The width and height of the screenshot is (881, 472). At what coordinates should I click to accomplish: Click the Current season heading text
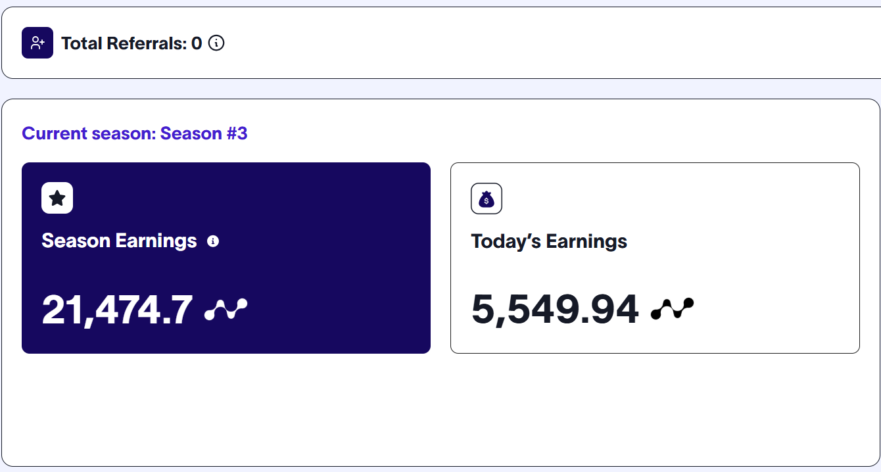[x=89, y=133]
